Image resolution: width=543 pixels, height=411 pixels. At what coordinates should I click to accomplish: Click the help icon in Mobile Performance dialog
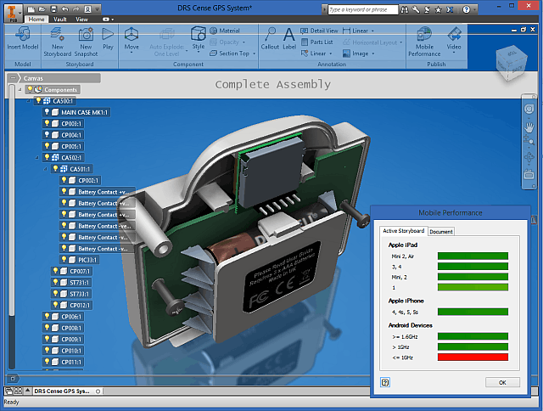click(x=385, y=382)
